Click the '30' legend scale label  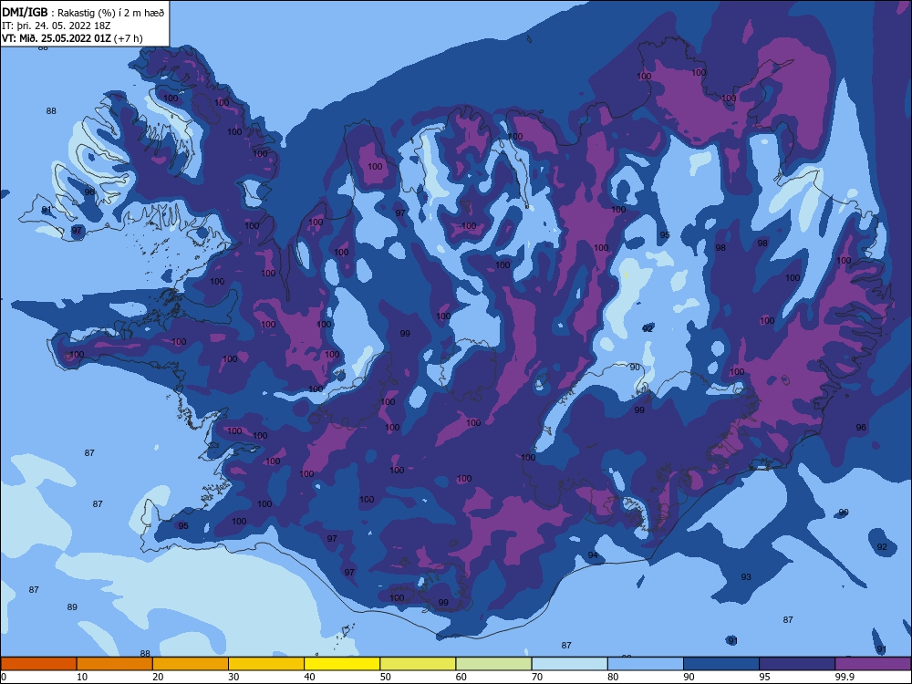click(x=233, y=677)
